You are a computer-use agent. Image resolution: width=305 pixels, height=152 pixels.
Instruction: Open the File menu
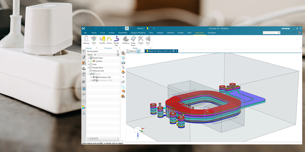coord(85,33)
